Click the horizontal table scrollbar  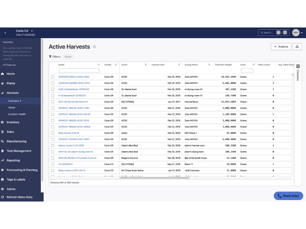pyautogui.click(x=155, y=178)
